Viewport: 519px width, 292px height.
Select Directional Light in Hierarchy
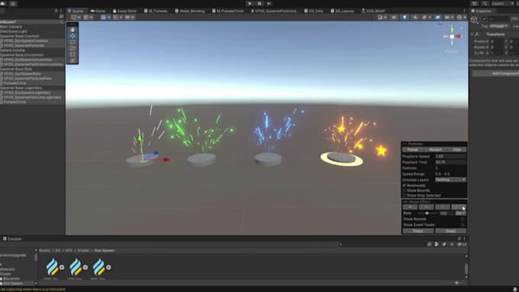click(14, 31)
